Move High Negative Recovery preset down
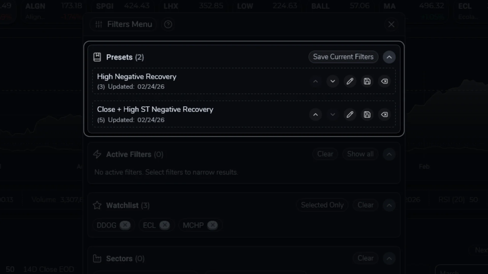This screenshot has width=488, height=274. (333, 81)
